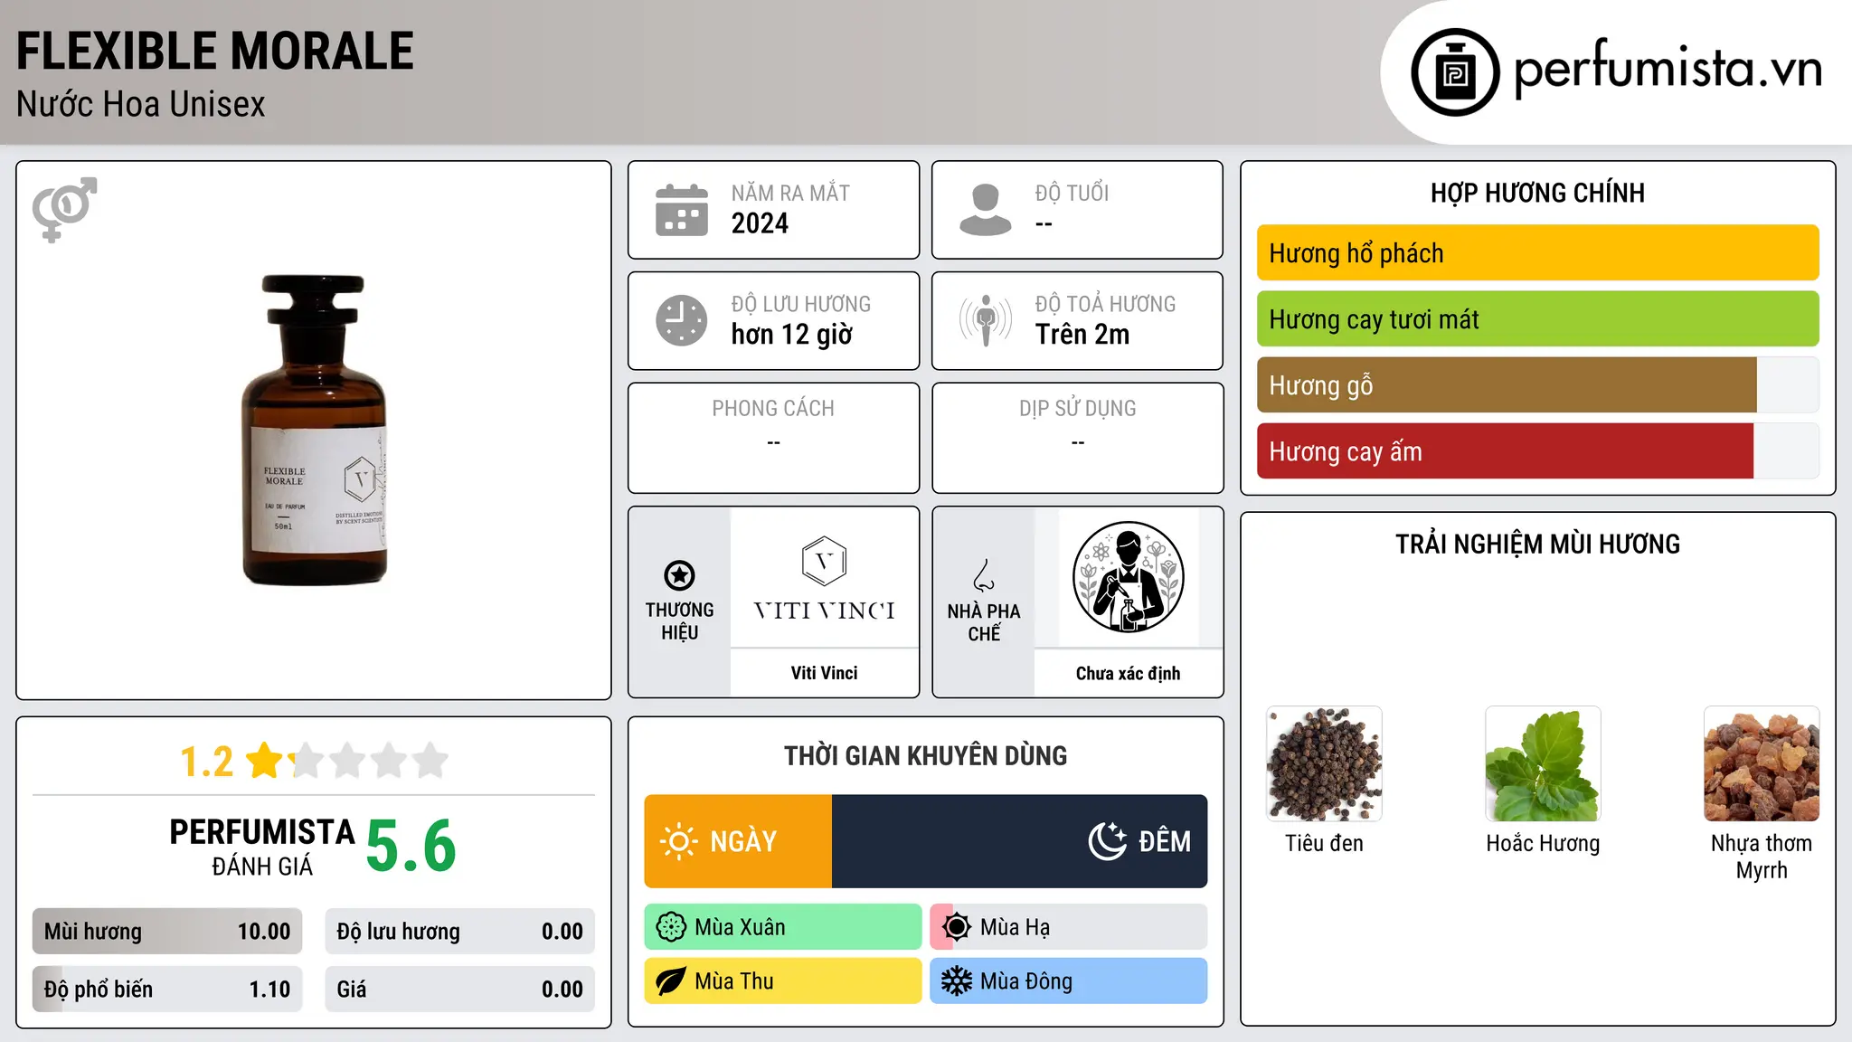Click the sillage value Trên 2m
The height and width of the screenshot is (1042, 1852).
[x=1082, y=335]
